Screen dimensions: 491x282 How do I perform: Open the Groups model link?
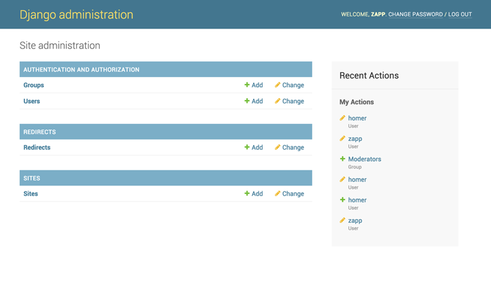click(x=33, y=85)
